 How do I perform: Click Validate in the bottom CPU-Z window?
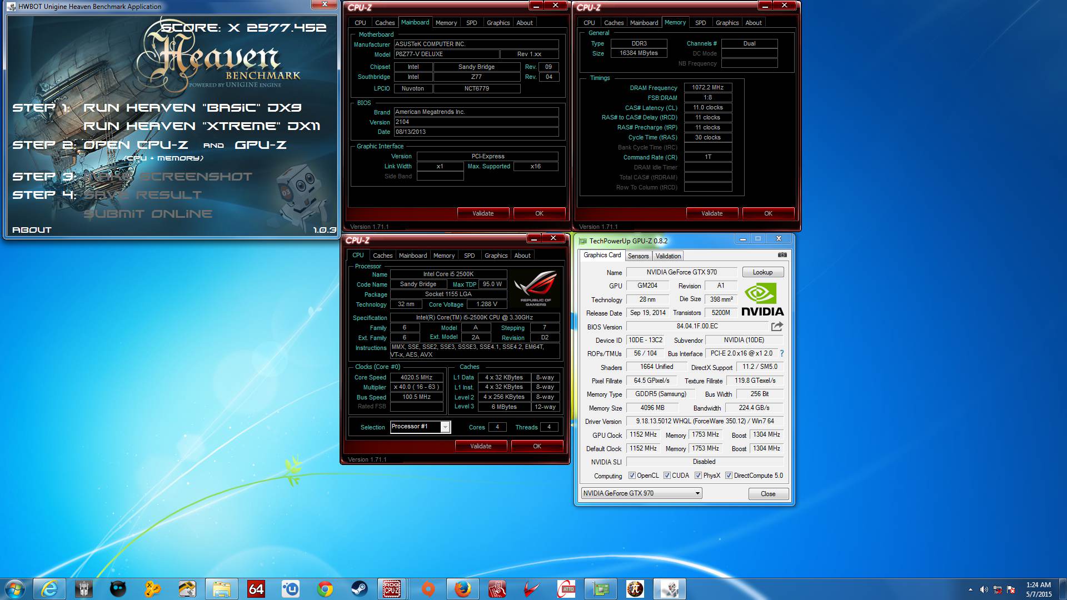click(481, 446)
